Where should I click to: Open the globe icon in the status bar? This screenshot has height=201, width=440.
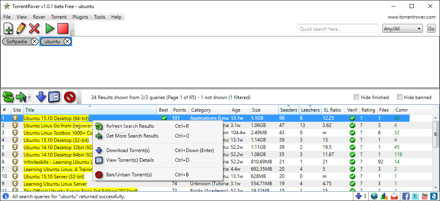(374, 196)
